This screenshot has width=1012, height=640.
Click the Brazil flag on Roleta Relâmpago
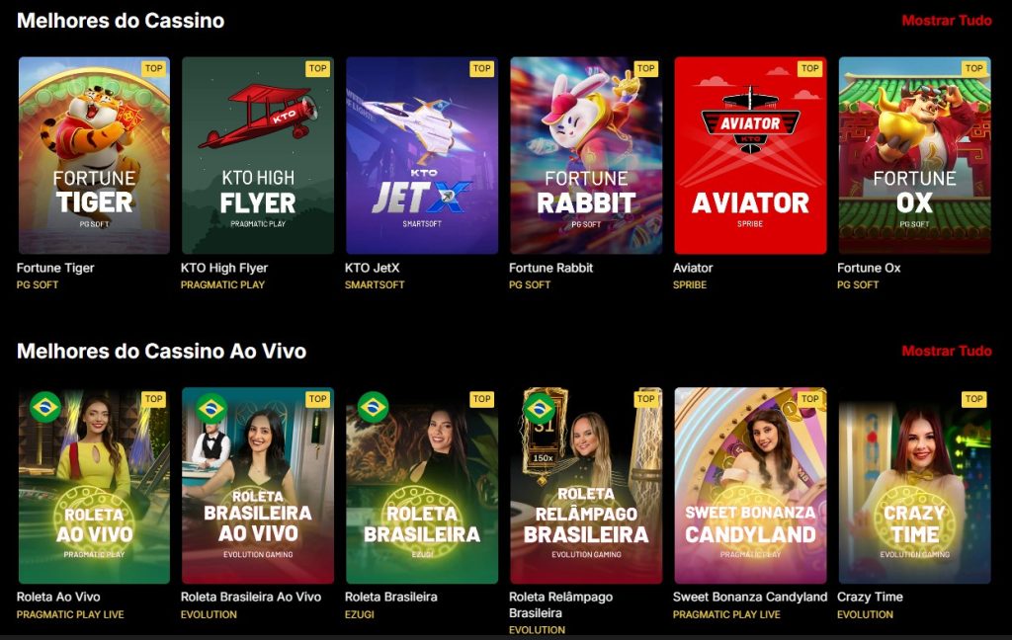(539, 408)
